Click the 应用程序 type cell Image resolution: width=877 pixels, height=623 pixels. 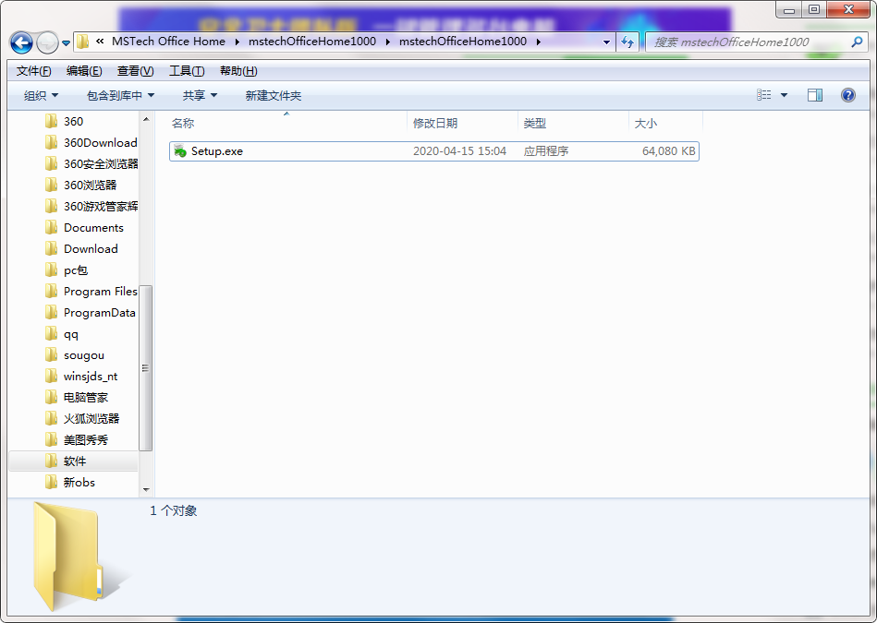pos(546,151)
